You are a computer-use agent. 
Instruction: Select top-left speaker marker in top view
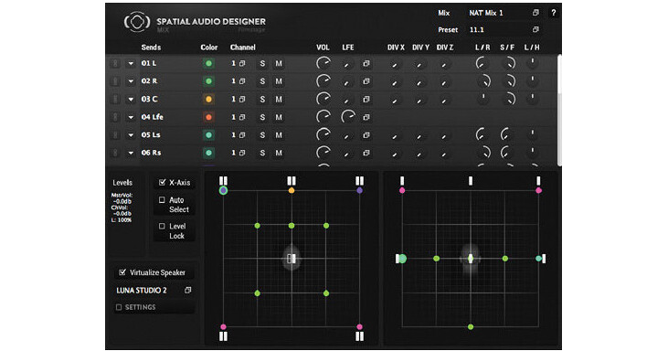tap(223, 181)
